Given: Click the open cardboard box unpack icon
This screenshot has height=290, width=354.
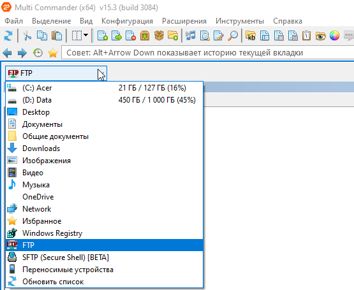Looking at the screenshot, I should [159, 36].
